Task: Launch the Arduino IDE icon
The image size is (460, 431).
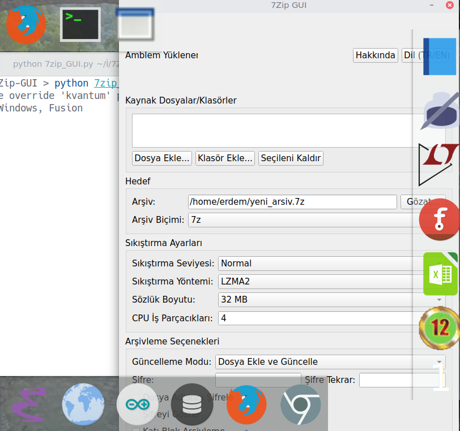Action: 138,404
